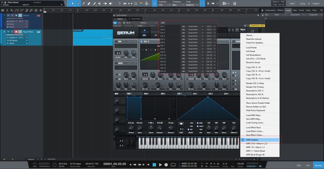Click the Rewind button in transport

coord(135,165)
